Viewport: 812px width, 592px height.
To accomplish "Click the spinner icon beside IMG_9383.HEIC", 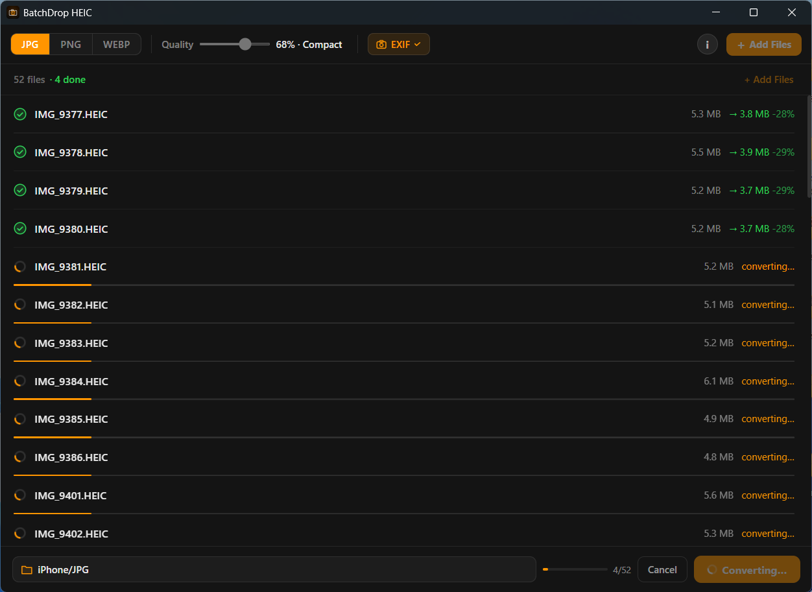I will pyautogui.click(x=20, y=343).
